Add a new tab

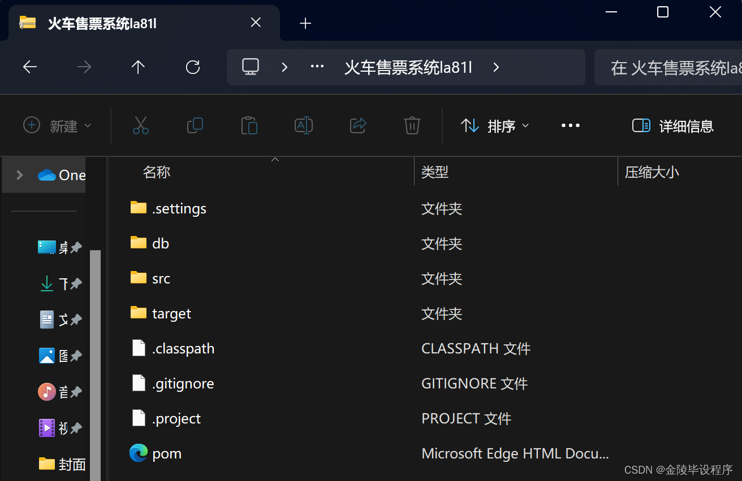[x=305, y=23]
